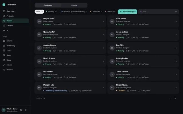Filter by Dismissed status pill
The width and height of the screenshot is (183, 114).
[111, 12]
